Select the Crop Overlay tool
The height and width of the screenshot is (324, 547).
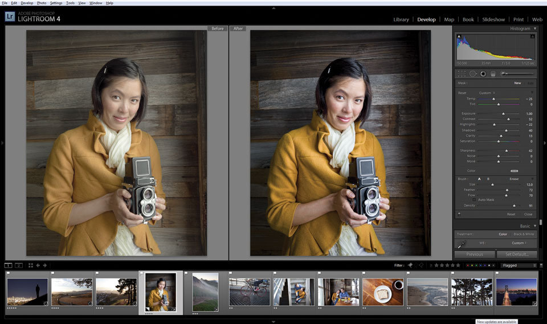pos(463,73)
